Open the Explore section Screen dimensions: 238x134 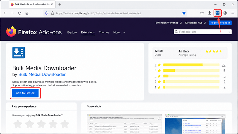(x=72, y=32)
